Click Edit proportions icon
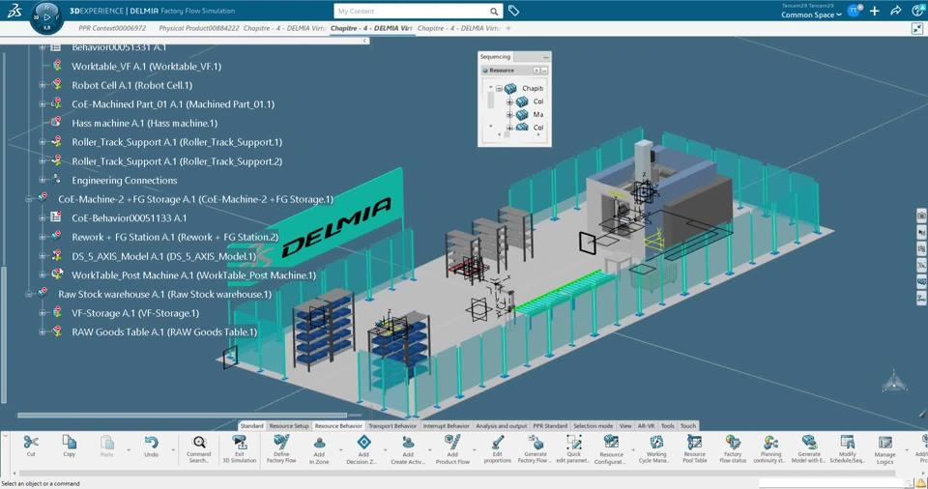The image size is (928, 489). (x=498, y=443)
